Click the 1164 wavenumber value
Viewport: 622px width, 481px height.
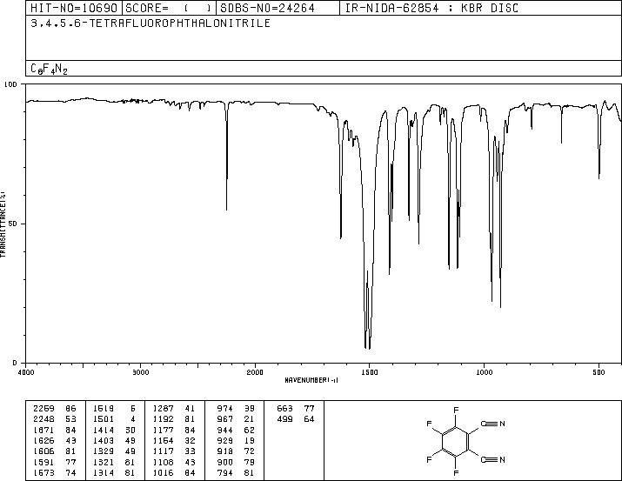(163, 440)
